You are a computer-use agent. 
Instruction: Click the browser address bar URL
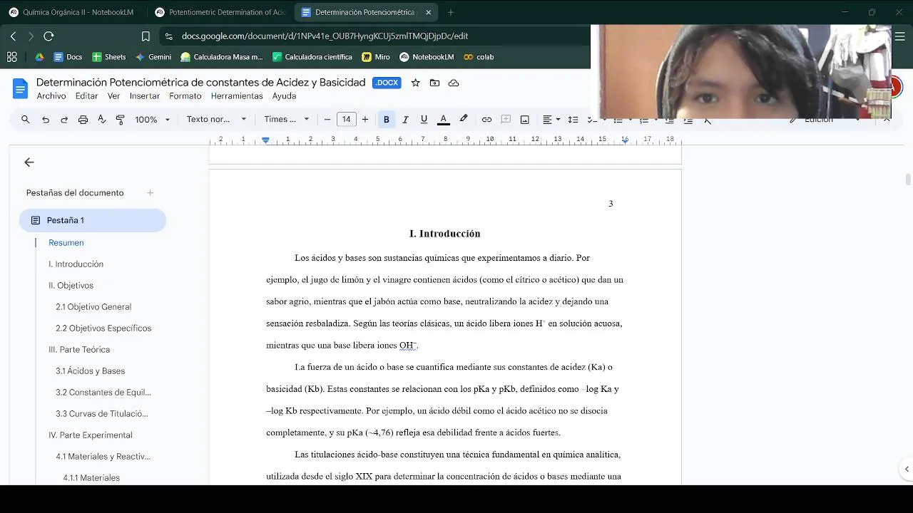pyautogui.click(x=325, y=36)
